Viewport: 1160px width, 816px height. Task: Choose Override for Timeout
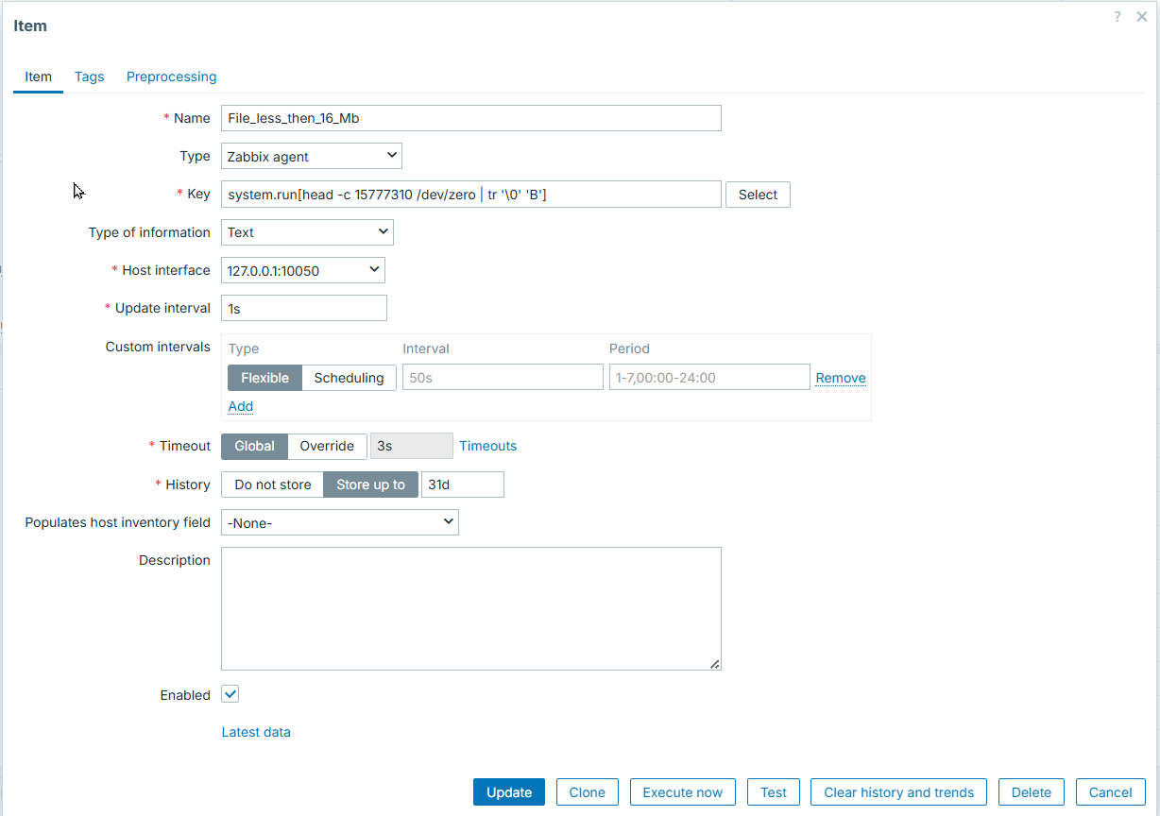pos(327,446)
